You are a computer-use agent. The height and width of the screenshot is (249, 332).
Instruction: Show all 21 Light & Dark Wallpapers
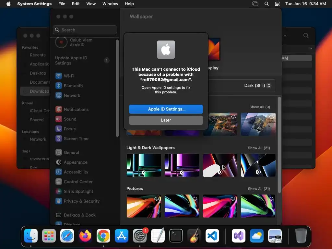click(x=259, y=148)
